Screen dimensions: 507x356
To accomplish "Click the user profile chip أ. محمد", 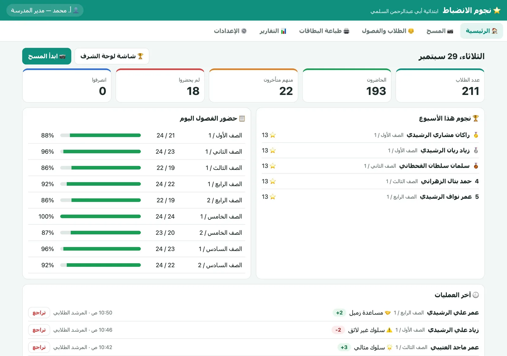I will (x=45, y=10).
